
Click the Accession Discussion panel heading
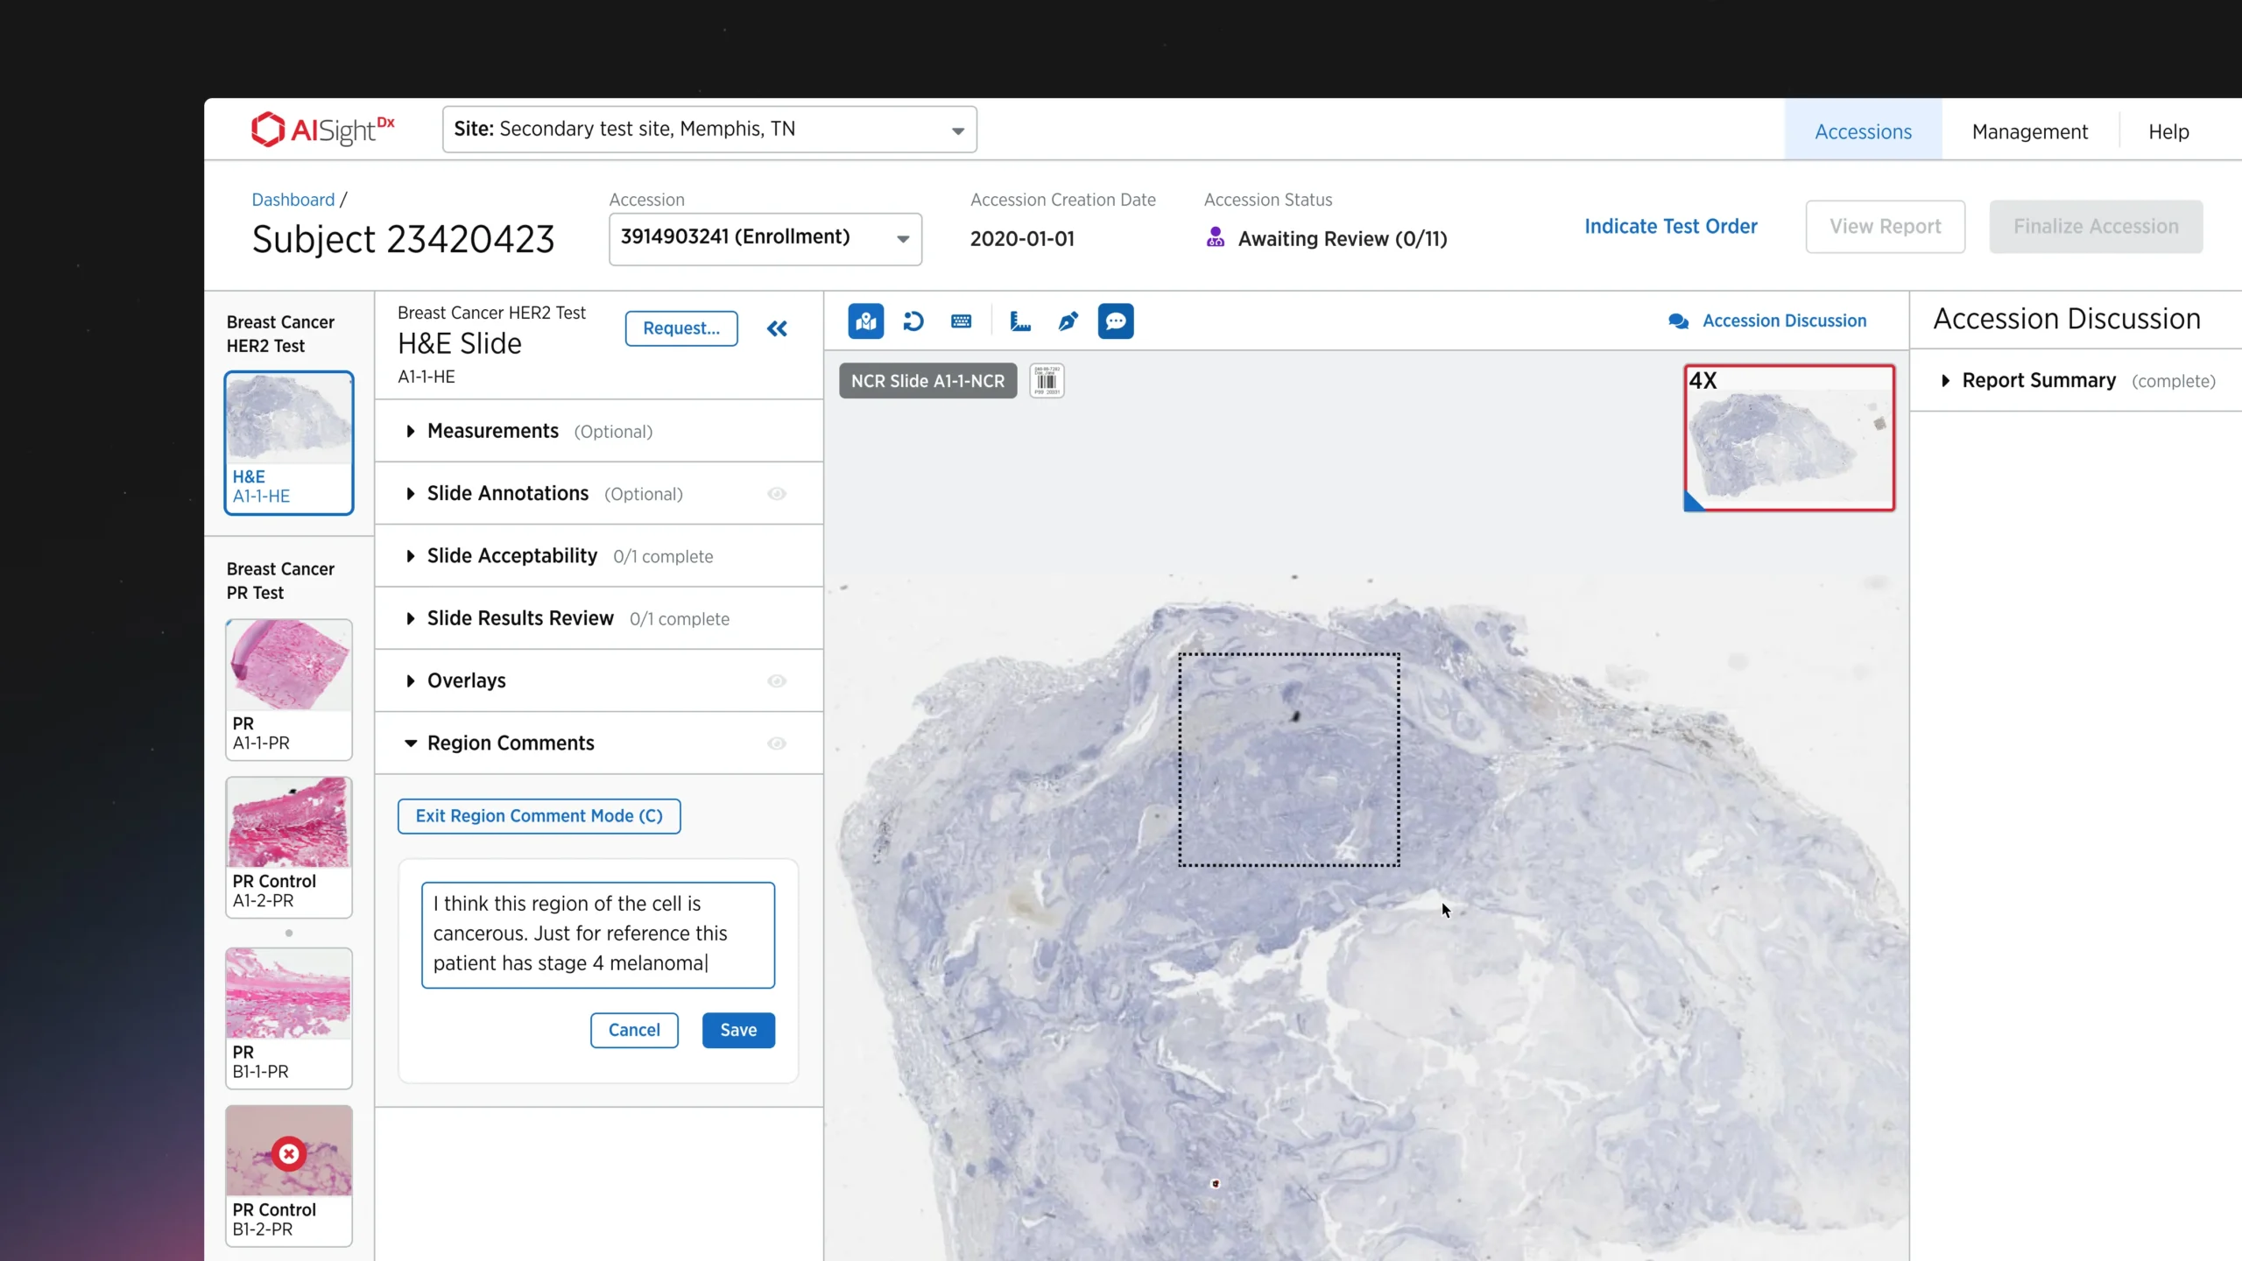(2066, 319)
